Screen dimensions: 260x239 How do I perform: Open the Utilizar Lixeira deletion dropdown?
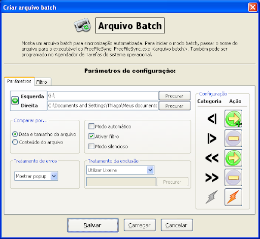120,170
